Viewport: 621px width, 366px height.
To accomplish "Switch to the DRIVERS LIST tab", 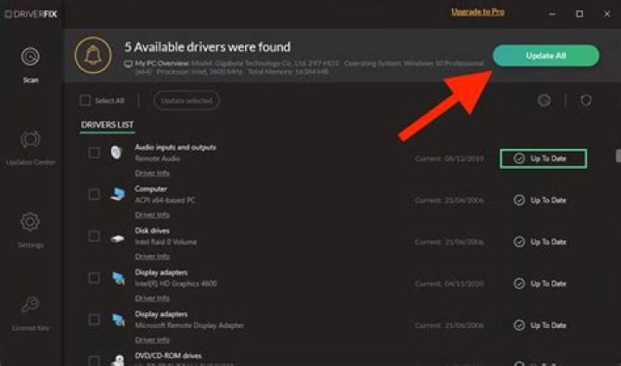I will coord(107,125).
